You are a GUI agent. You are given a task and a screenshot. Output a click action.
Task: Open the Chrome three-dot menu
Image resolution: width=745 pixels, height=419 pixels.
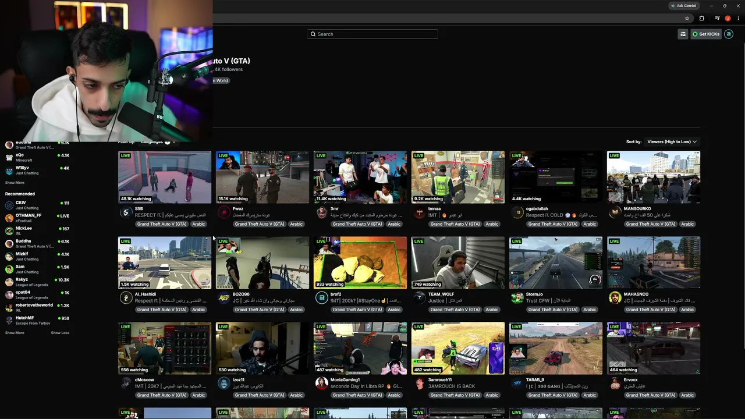[x=739, y=19]
